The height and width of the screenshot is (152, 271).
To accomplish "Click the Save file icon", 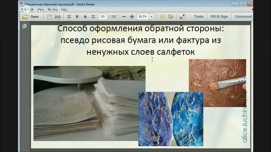I will pos(50,16).
